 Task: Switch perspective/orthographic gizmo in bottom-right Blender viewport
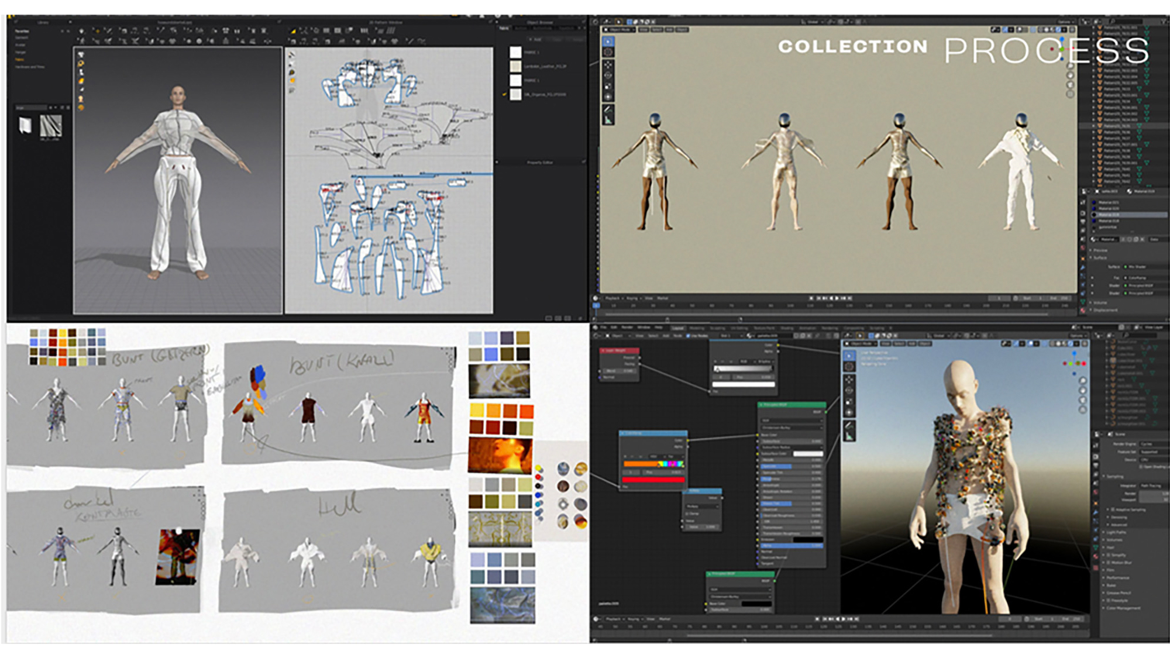[x=1083, y=409]
